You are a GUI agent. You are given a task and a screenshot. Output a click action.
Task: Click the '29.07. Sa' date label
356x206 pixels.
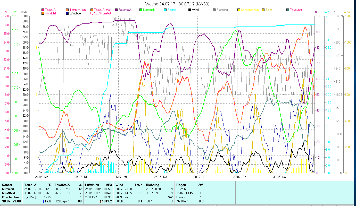pyautogui.click(x=239, y=177)
